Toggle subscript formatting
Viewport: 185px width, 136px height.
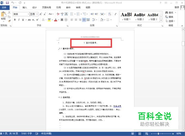pyautogui.click(x=33, y=20)
